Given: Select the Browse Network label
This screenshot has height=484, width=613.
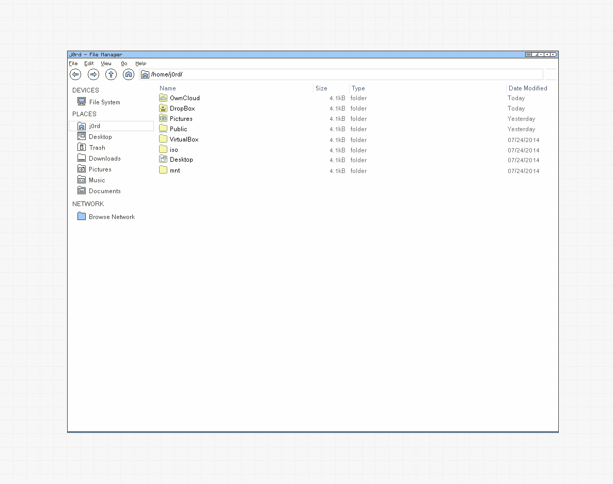Looking at the screenshot, I should [x=112, y=216].
